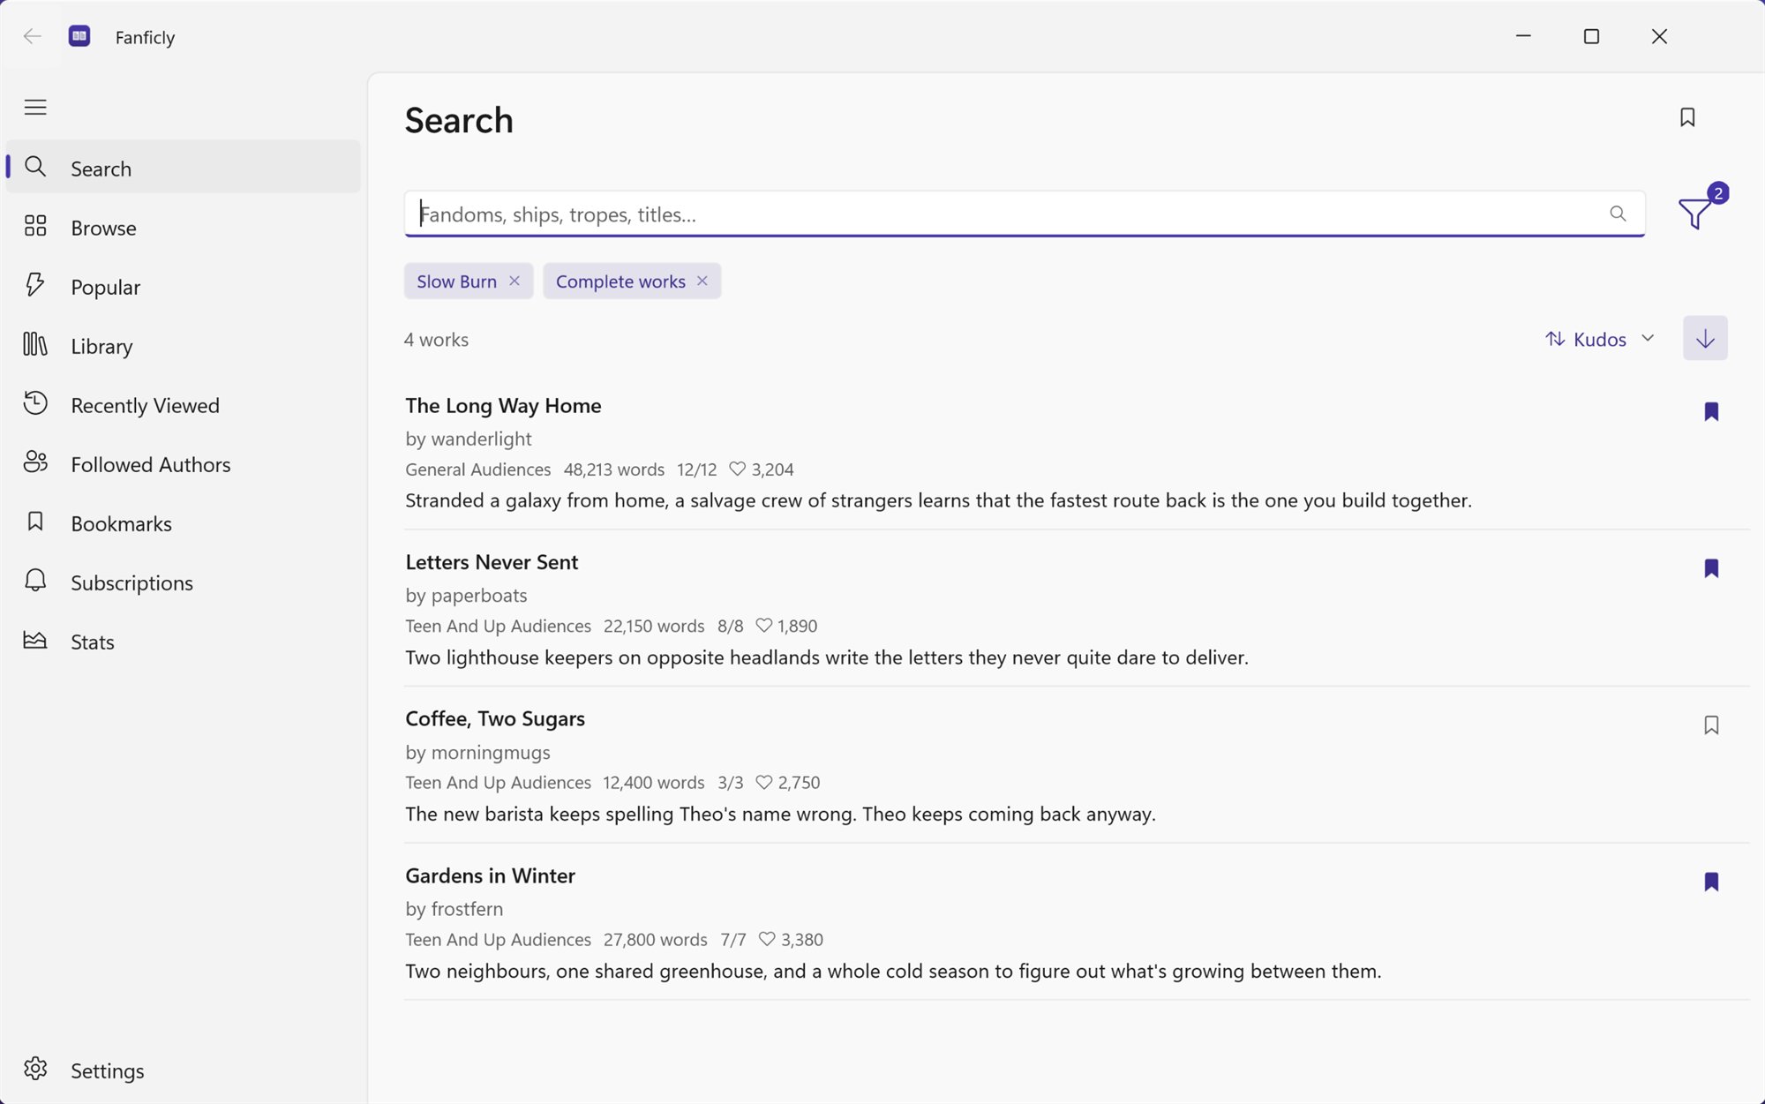Screen dimensions: 1765x1104
Task: Click the '7/7' chapter count
Action: pyautogui.click(x=733, y=940)
